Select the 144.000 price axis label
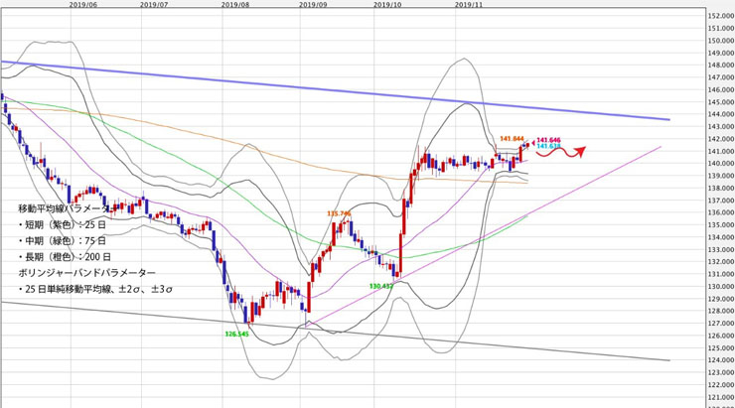This screenshot has height=408, width=735. (x=721, y=114)
